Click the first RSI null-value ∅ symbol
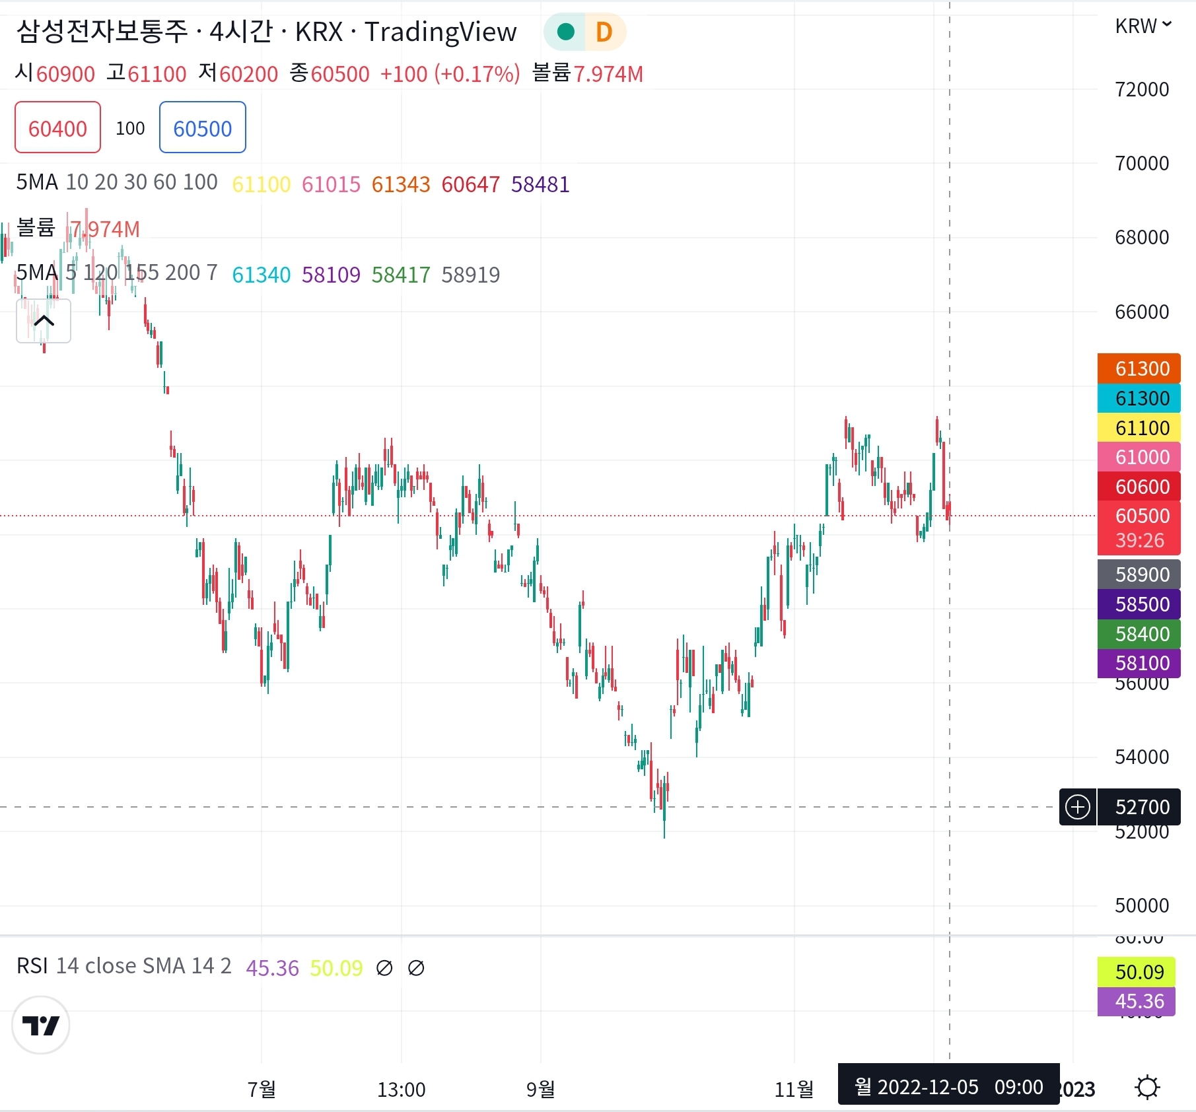This screenshot has height=1112, width=1196. pos(384,968)
